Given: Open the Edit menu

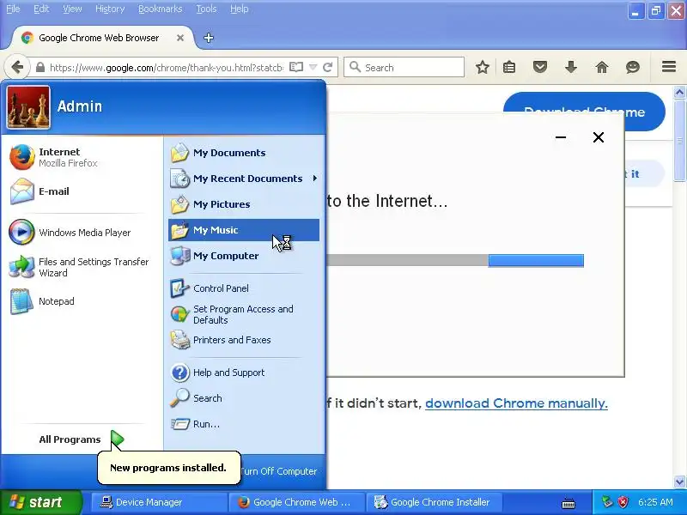Looking at the screenshot, I should [41, 9].
